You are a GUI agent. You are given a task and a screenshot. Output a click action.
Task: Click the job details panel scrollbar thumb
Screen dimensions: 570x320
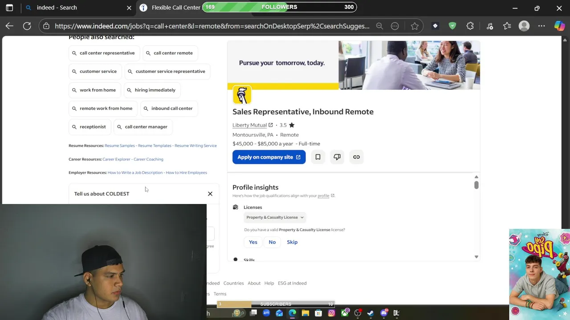(476, 185)
